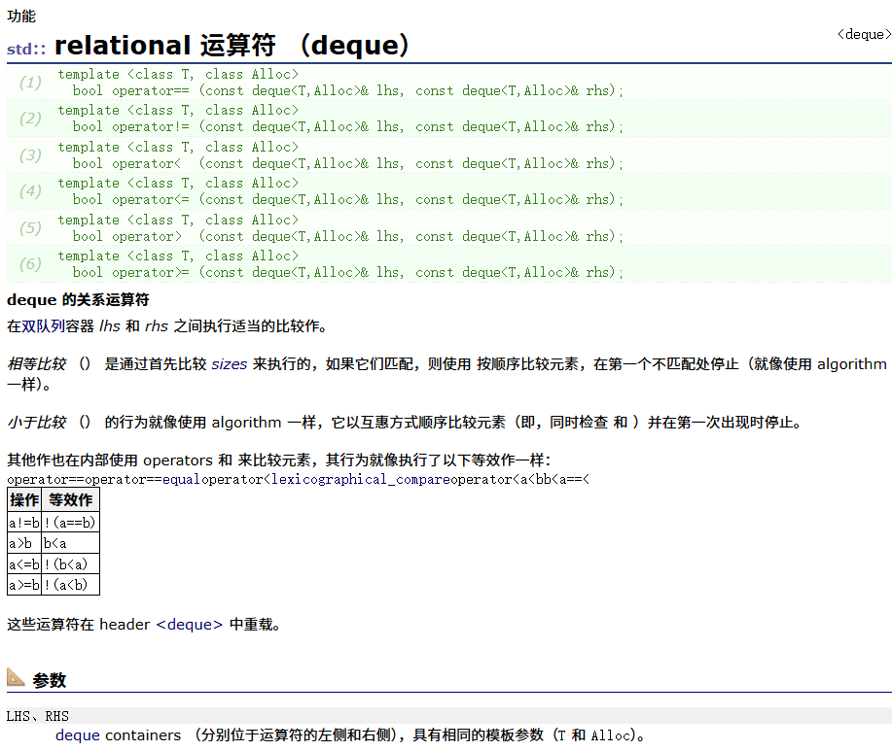This screenshot has width=892, height=751.
Task: Click table cell a<=b
Action: [x=24, y=564]
